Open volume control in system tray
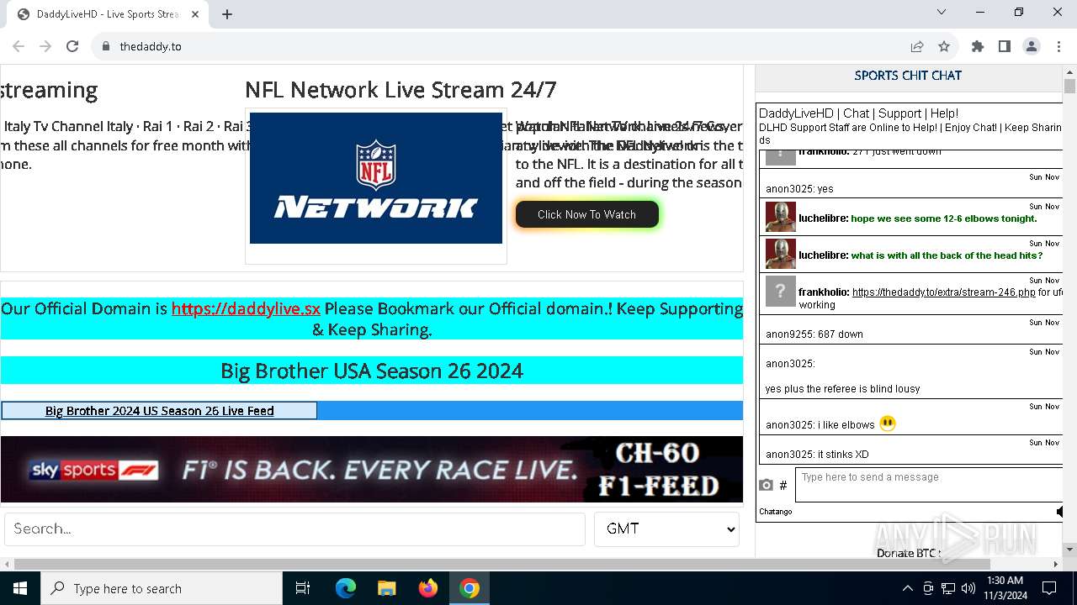Image resolution: width=1077 pixels, height=605 pixels. [968, 588]
